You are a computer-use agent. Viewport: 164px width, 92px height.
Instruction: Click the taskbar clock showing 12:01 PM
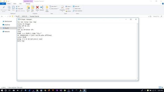160,90
